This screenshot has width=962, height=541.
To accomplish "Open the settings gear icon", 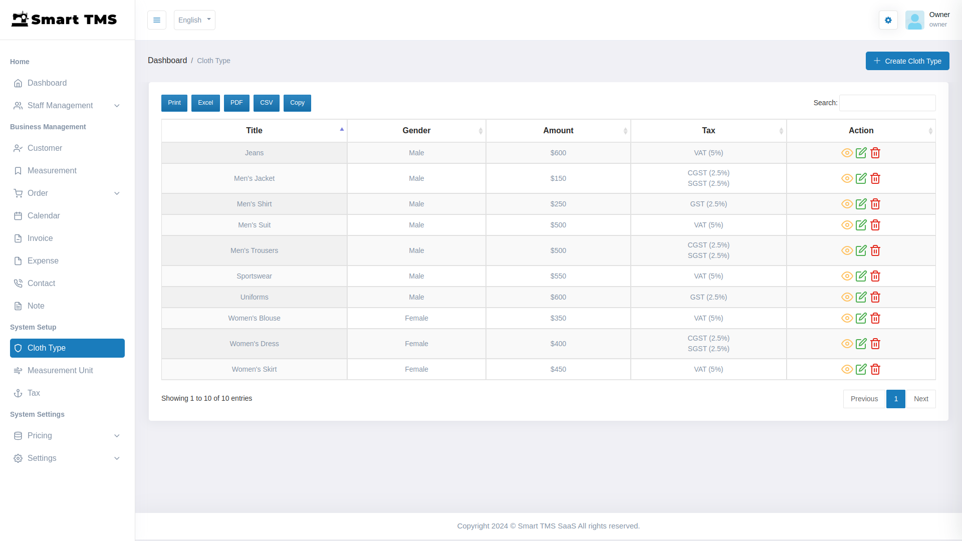I will click(x=888, y=20).
